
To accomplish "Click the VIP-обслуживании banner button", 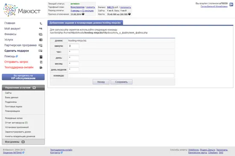I will point(23,77).
